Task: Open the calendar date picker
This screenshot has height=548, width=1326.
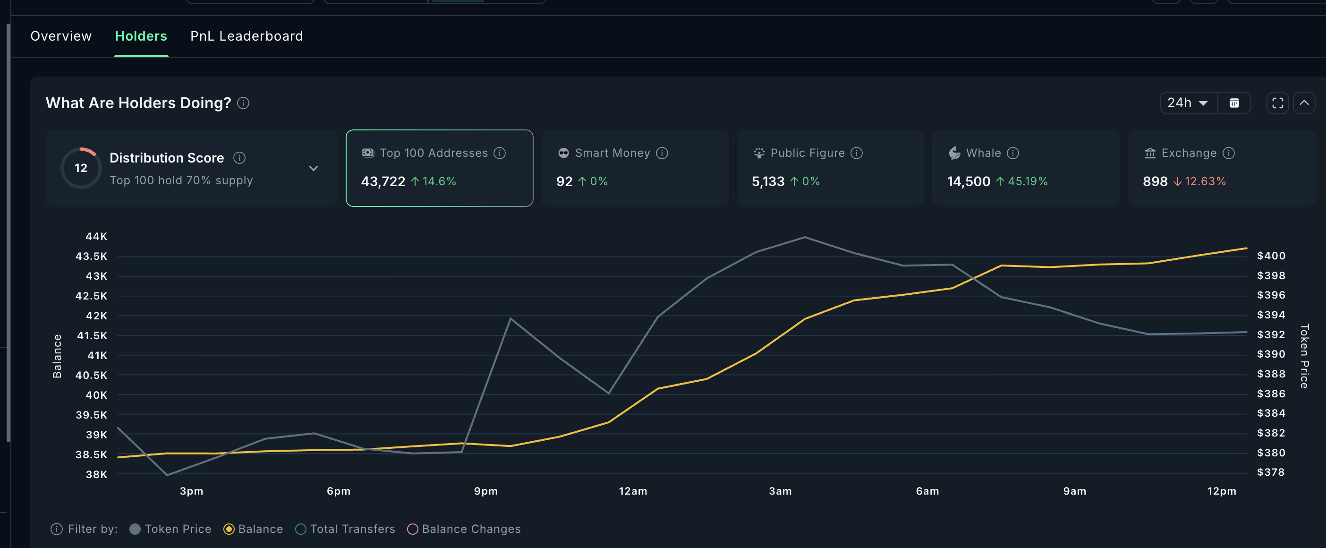Action: point(1234,103)
